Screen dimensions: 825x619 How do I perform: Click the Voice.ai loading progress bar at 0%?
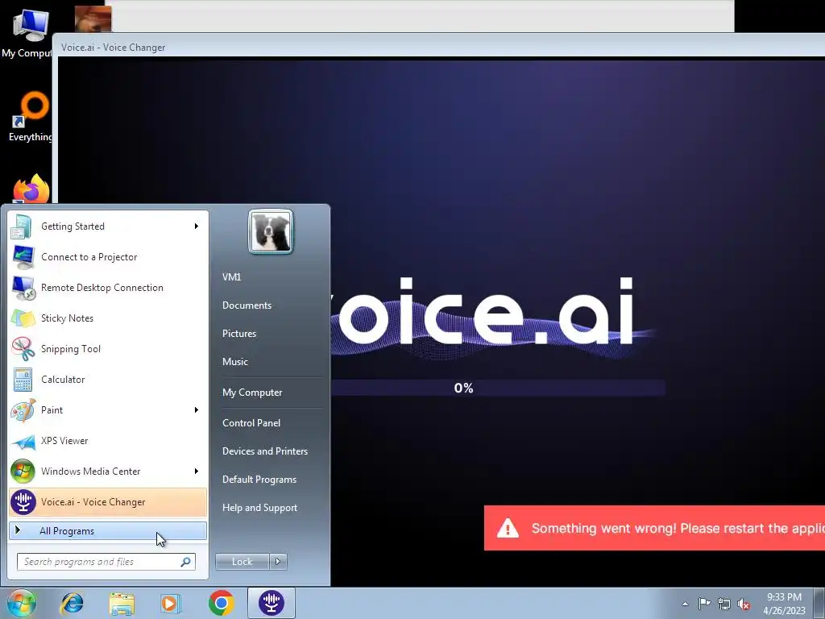(x=498, y=388)
